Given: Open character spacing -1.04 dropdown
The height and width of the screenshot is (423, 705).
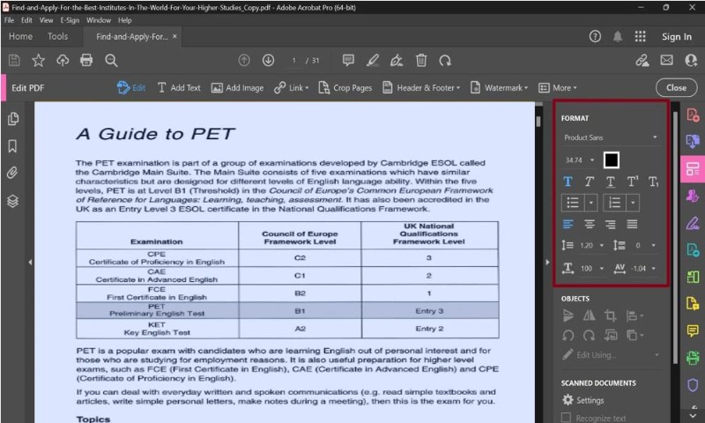Looking at the screenshot, I should click(653, 269).
